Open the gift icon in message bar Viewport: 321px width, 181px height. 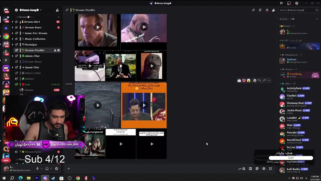click(x=244, y=169)
